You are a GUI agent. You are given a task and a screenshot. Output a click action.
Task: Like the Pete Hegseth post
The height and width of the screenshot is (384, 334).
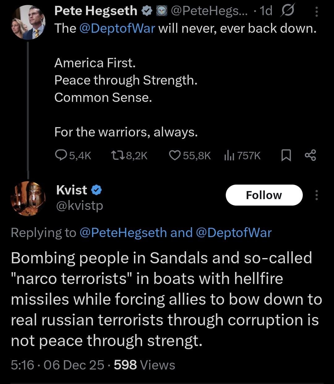pos(175,155)
